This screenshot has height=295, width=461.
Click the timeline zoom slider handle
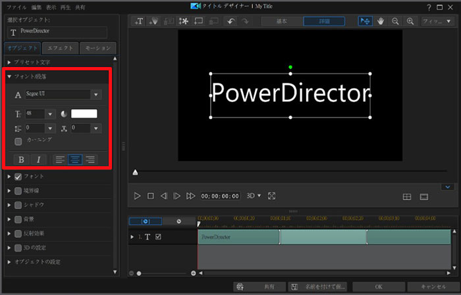(139, 273)
